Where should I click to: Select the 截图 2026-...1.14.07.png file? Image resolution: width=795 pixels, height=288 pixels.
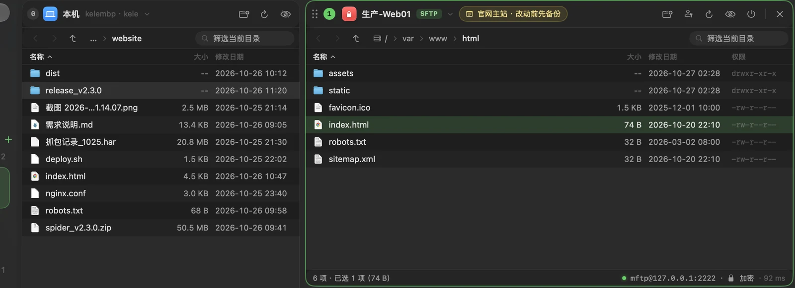click(x=161, y=108)
